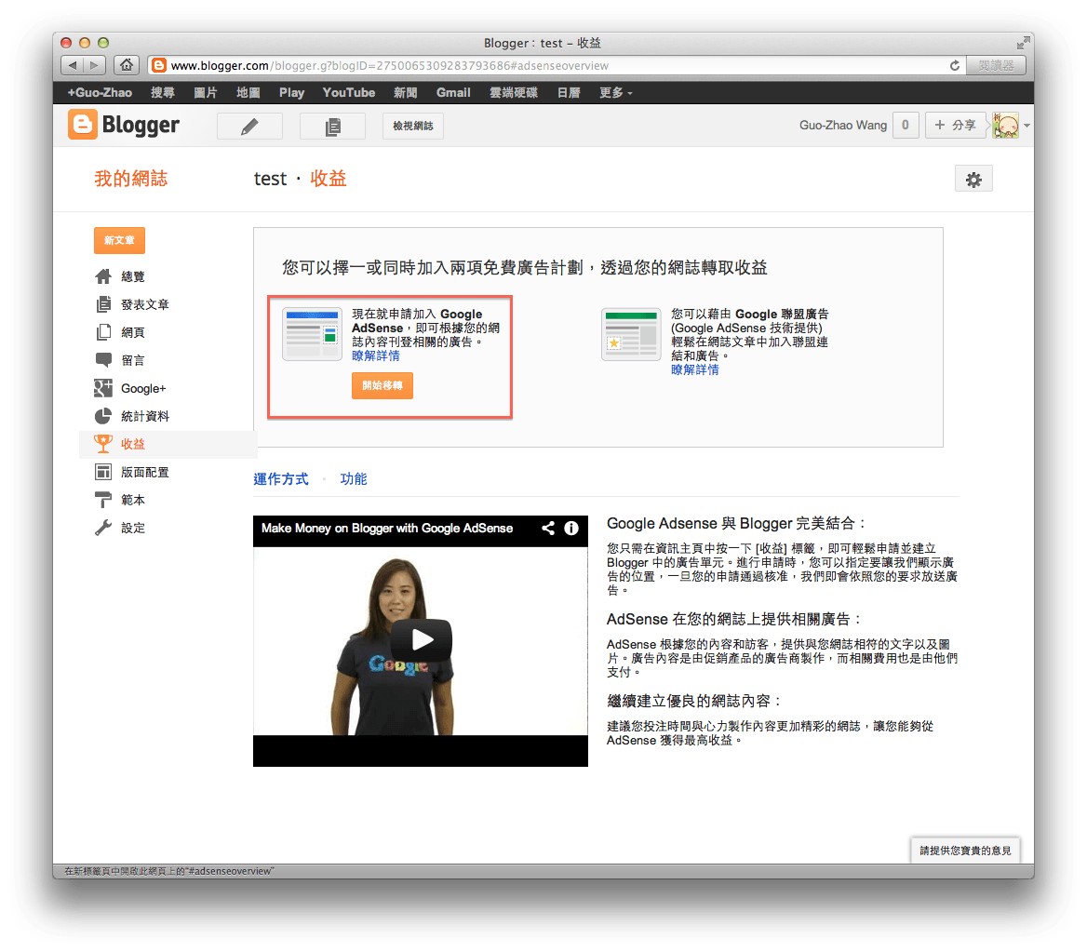Click the 留言 comments speech-bubble icon
Screen dimensions: 1087x952
[x=102, y=359]
